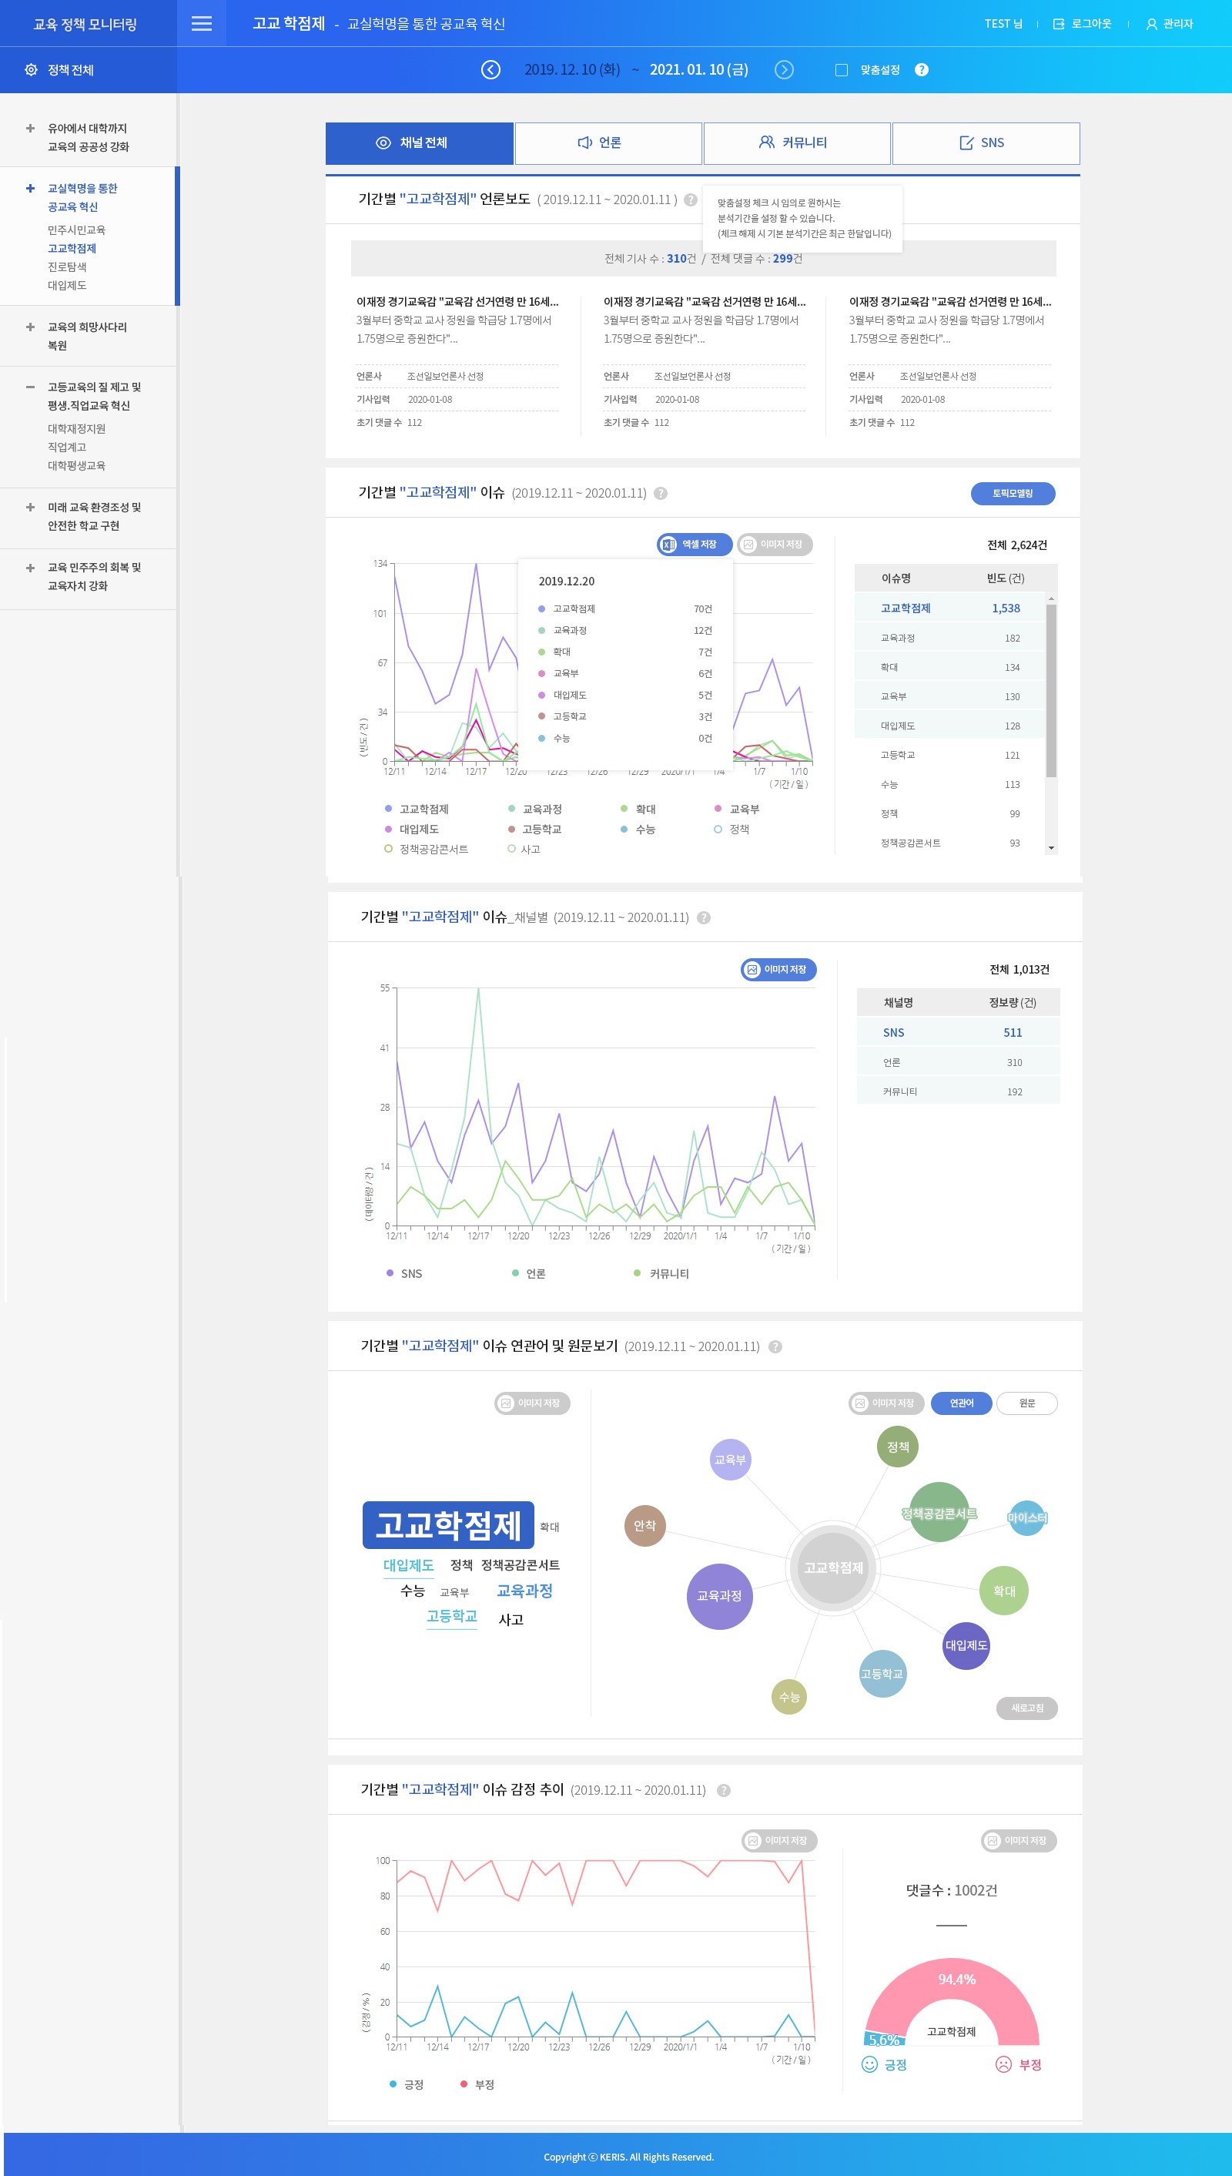Switch to the 언론 tab
This screenshot has height=2176, width=1232.
click(608, 143)
